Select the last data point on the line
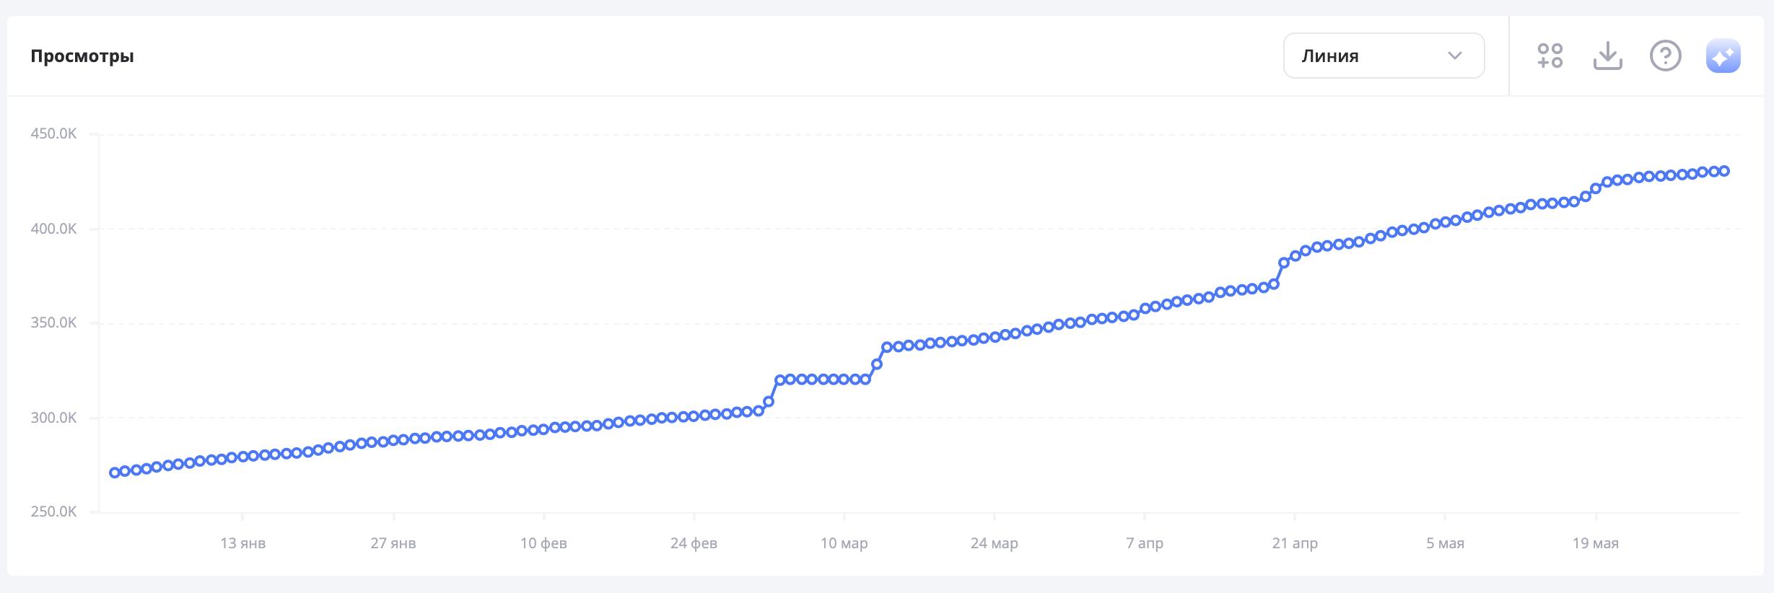Viewport: 1774px width, 593px height. coord(1724,171)
